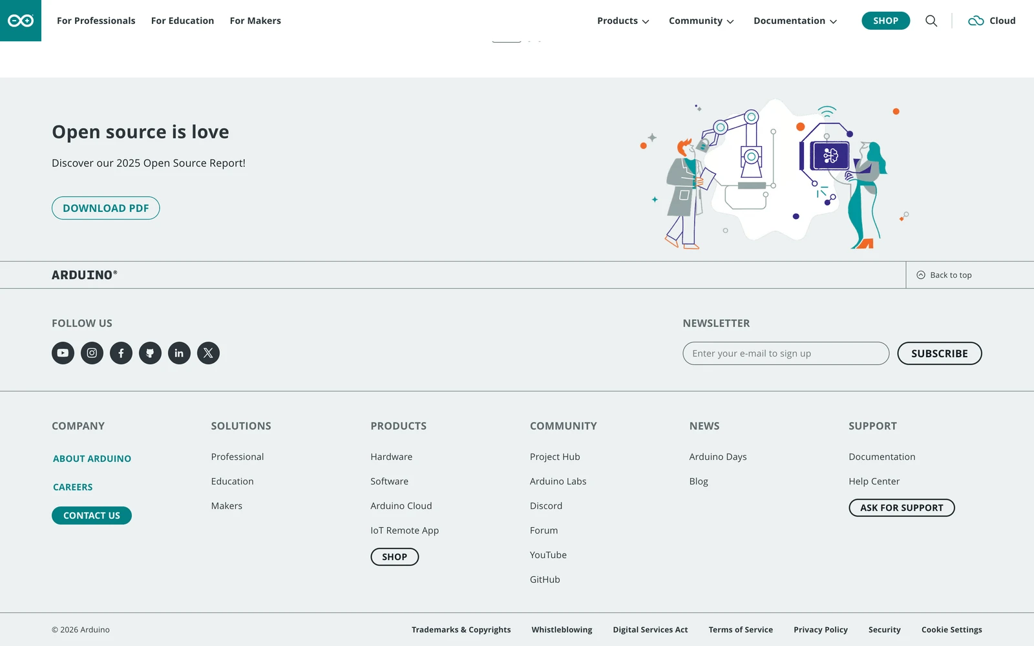
Task: Open Trademarks & Copyrights link
Action: pos(461,630)
